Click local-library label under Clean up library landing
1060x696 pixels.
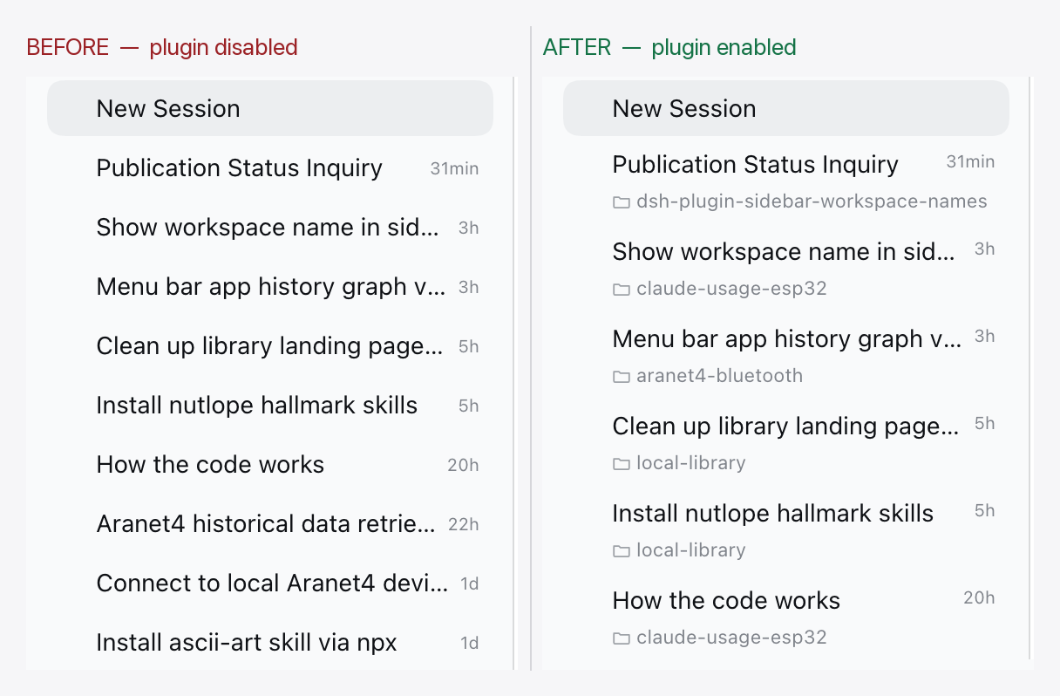(691, 463)
